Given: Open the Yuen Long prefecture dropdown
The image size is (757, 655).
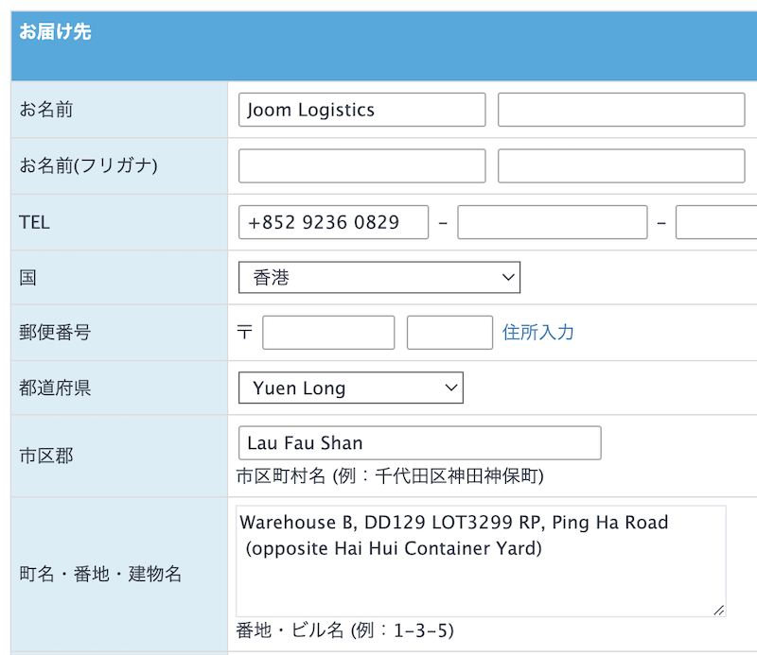Looking at the screenshot, I should coord(351,388).
